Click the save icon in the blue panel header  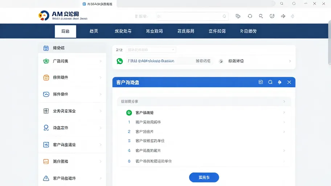tap(261, 82)
